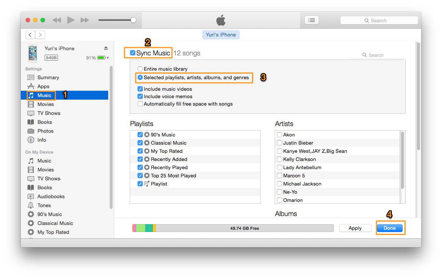Uncheck My Top Rated playlist checkbox
The image size is (442, 277).
[140, 151]
